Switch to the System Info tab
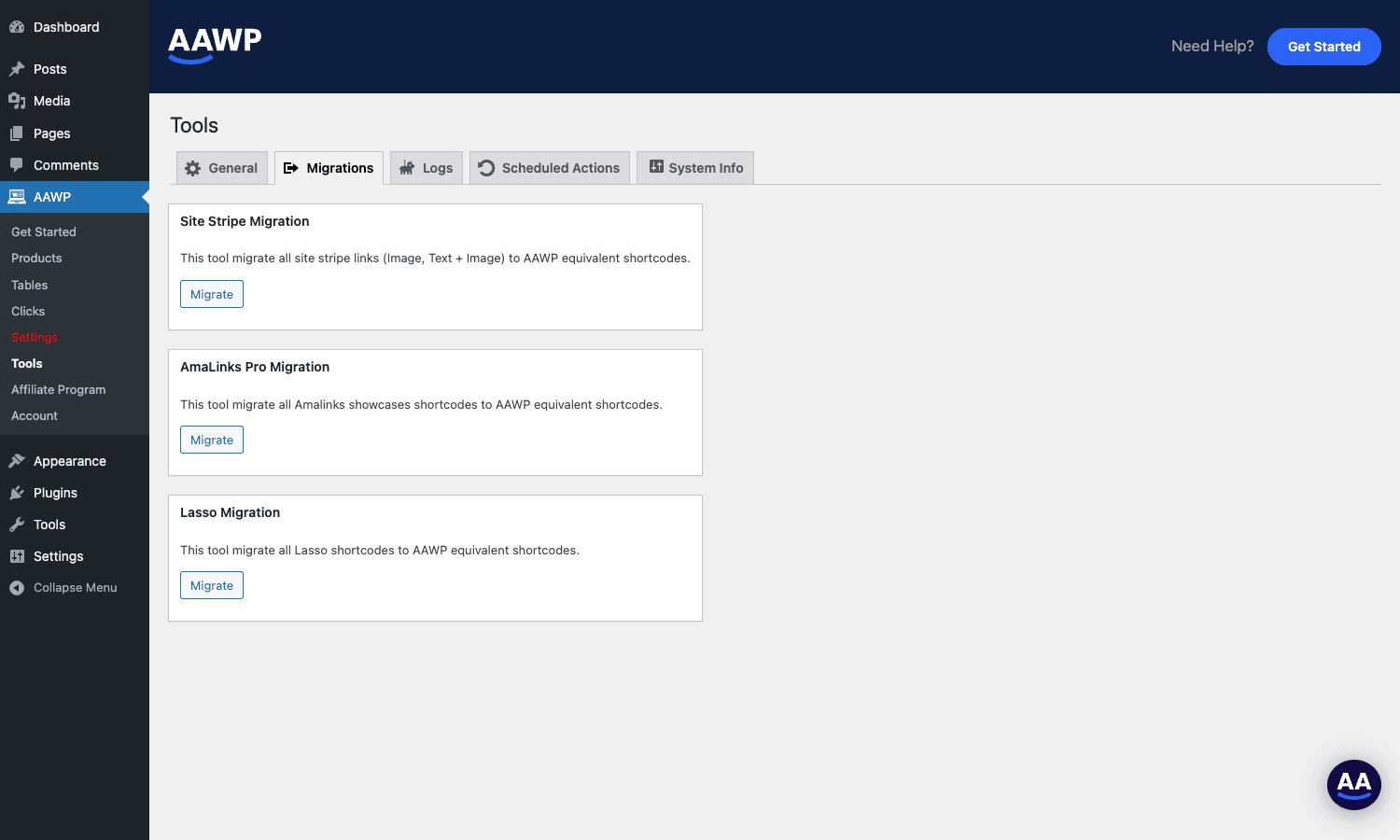 click(x=695, y=168)
